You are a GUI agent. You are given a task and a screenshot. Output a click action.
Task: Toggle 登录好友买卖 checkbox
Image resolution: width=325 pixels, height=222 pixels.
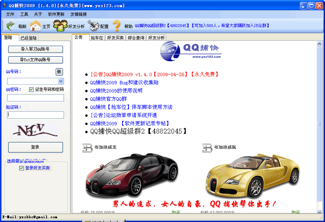tap(21, 168)
